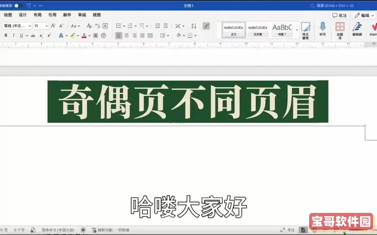The image size is (377, 235).
Task: Open the font size dropdown showing 11
Action: (41, 26)
